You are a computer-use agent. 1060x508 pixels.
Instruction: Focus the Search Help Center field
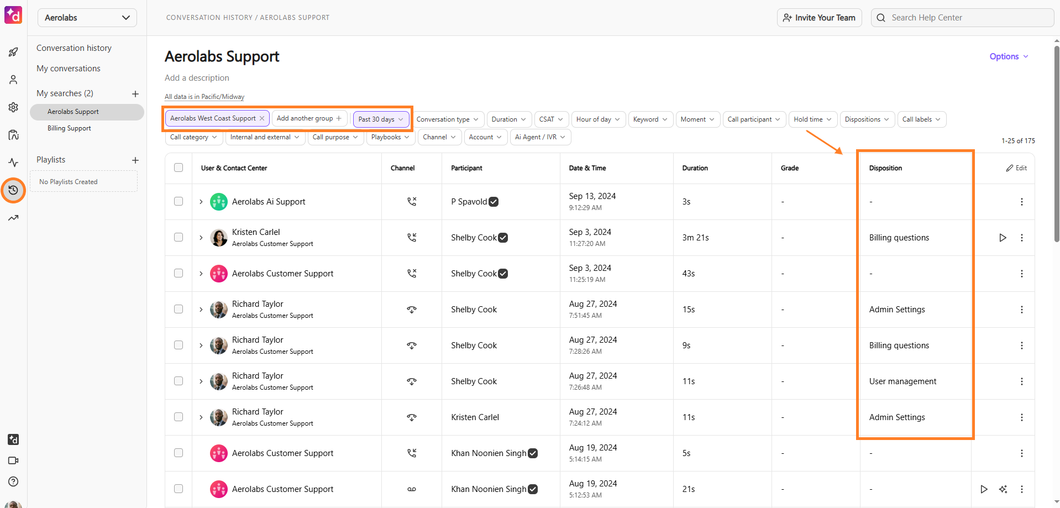(x=963, y=18)
